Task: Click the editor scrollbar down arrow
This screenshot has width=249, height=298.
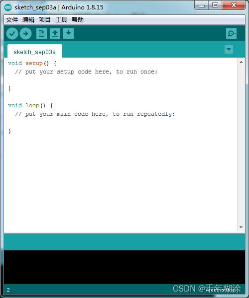Action: [241, 227]
